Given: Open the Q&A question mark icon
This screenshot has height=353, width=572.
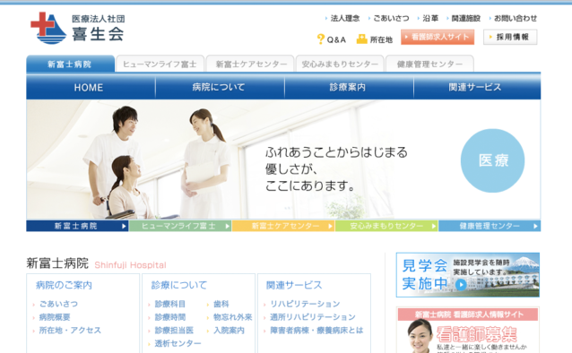Looking at the screenshot, I should tap(321, 39).
